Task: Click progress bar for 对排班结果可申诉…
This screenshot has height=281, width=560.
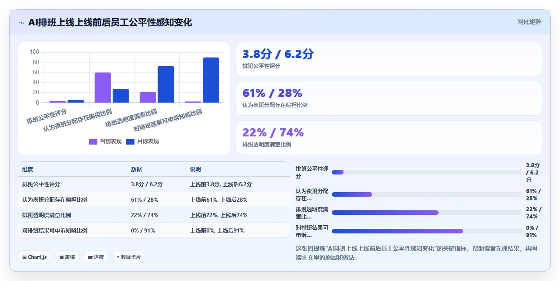Action: pos(427,231)
